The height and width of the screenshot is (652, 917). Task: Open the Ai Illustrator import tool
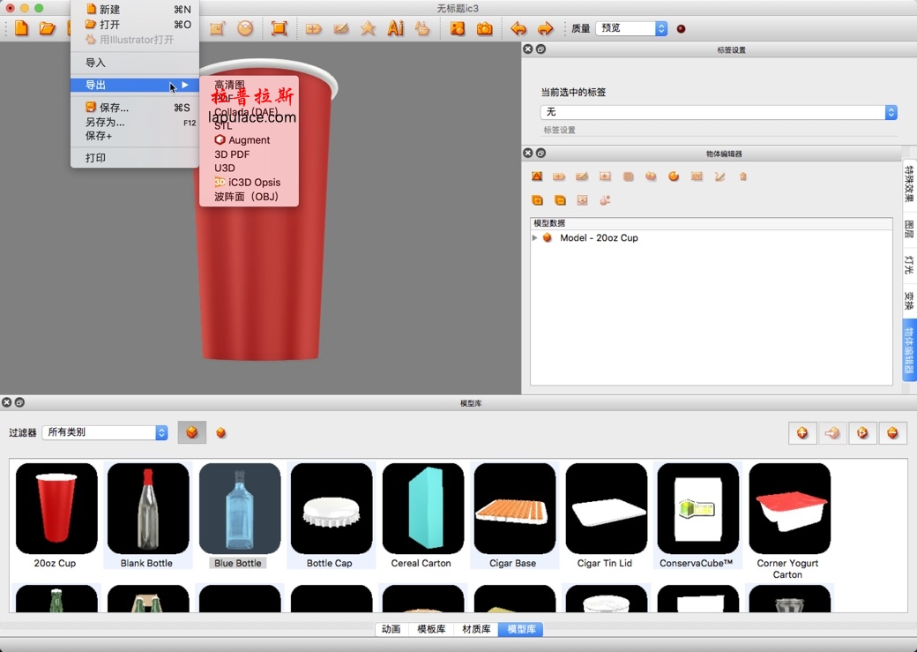coord(394,28)
